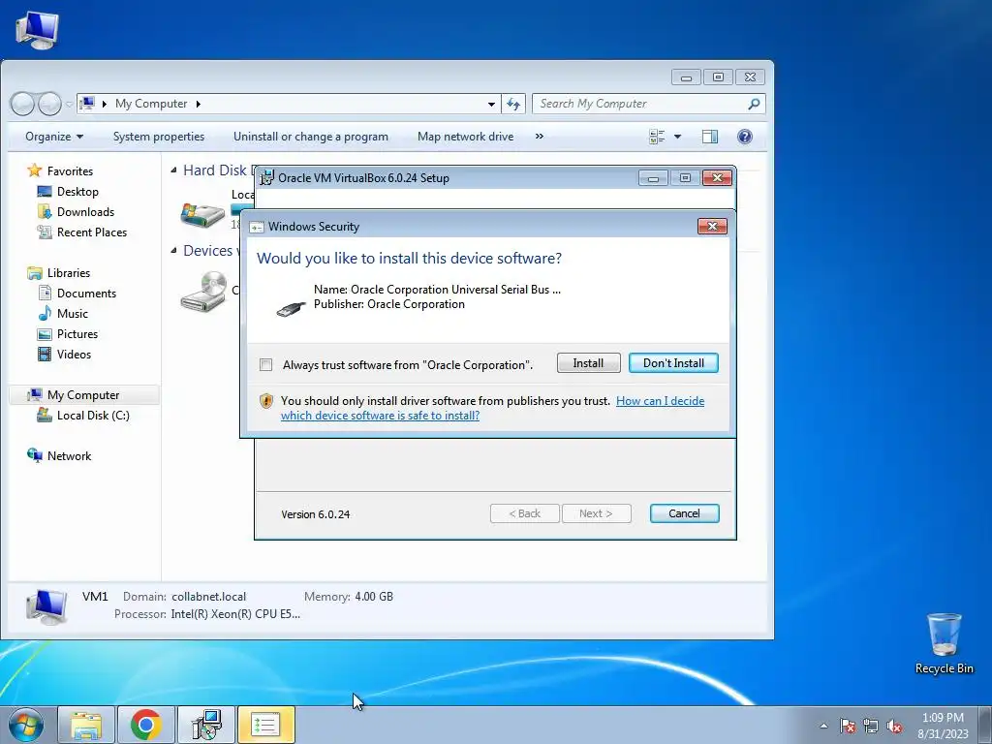Expand the arrow after My Computer in address bar
This screenshot has height=744, width=992.
(198, 104)
